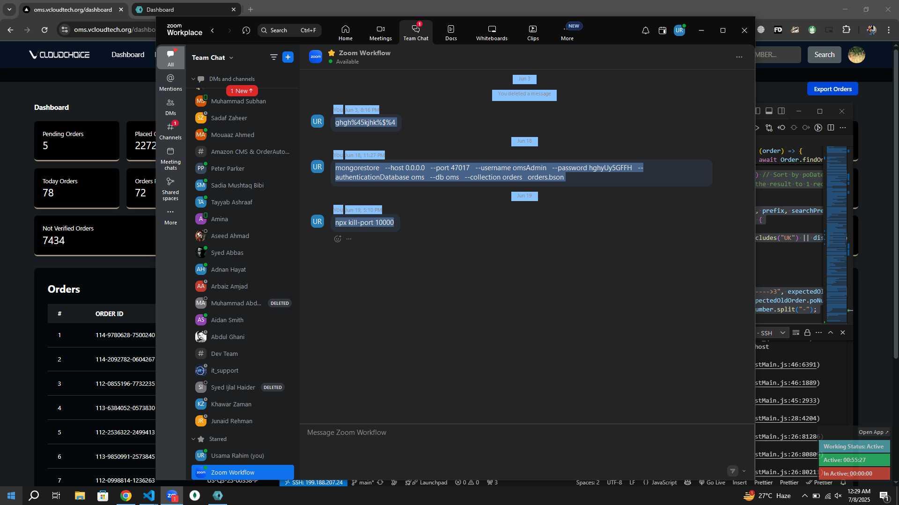899x505 pixels.
Task: Maximize VS Code terminal panel chevron
Action: 831,332
